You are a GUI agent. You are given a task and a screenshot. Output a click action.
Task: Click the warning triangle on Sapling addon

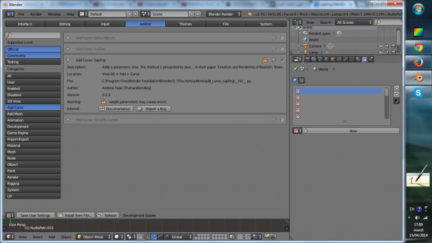point(265,60)
